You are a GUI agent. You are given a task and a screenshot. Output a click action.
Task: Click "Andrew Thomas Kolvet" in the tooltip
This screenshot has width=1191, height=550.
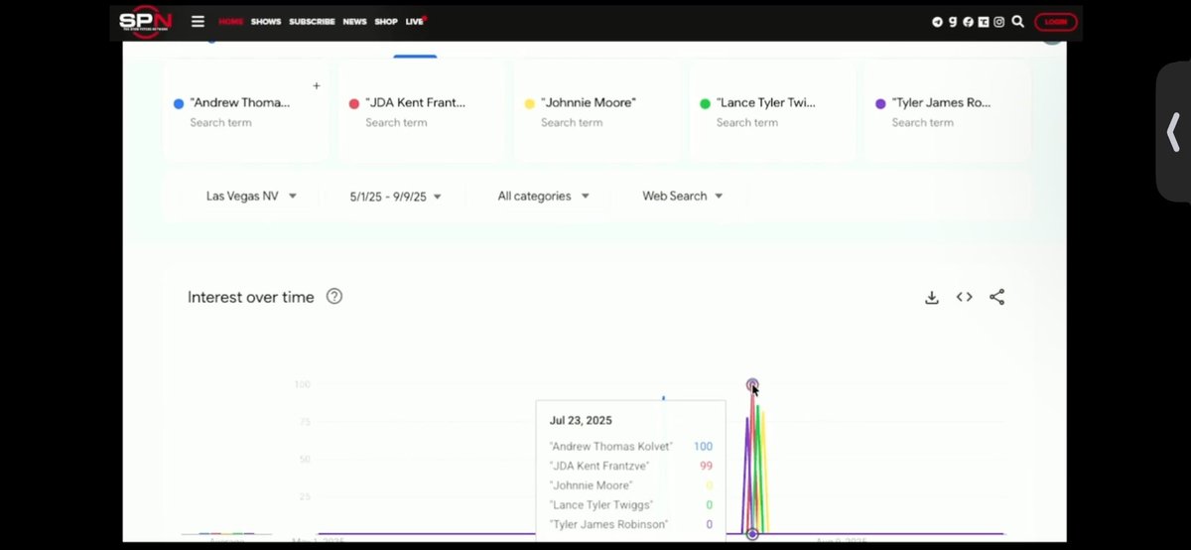point(610,447)
